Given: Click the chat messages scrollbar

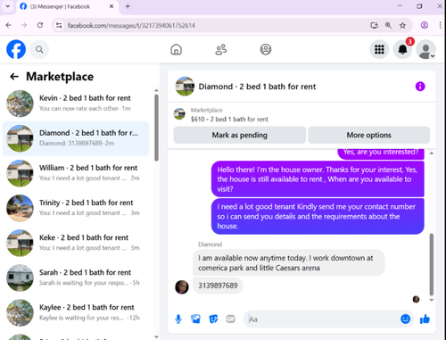Looking at the screenshot, I should (431, 264).
